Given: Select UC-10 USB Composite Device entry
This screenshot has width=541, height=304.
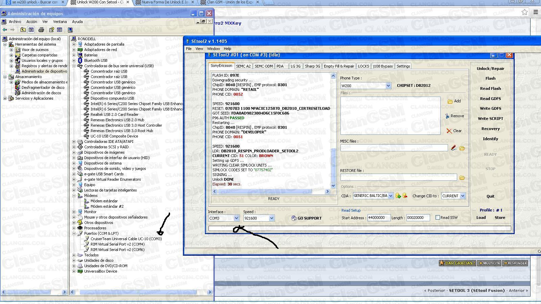Looking at the screenshot, I should pos(114,136).
